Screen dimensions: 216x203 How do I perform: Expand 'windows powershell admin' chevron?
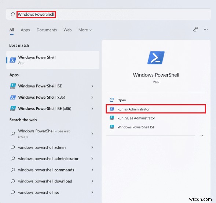pos(92,147)
